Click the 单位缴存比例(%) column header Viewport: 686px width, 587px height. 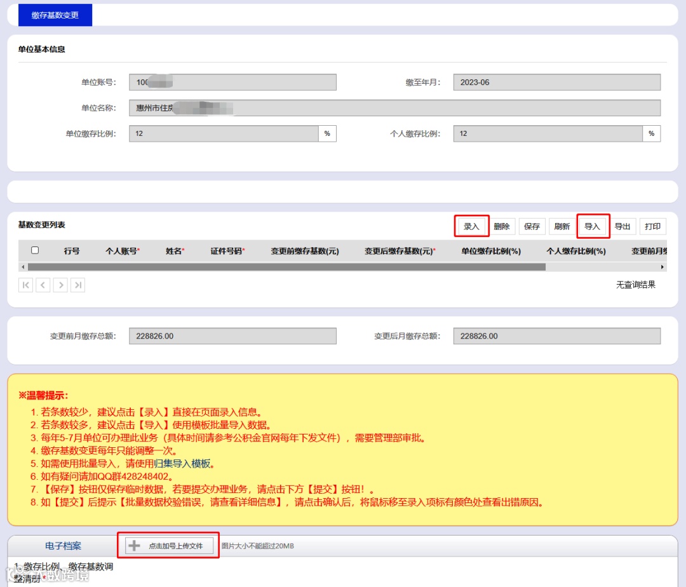491,251
